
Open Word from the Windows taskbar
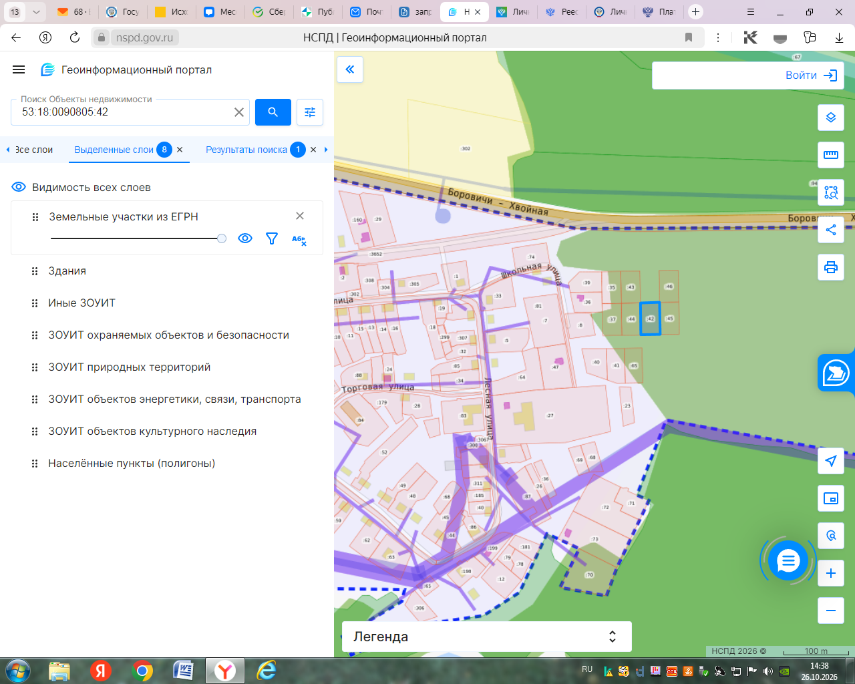pos(184,670)
